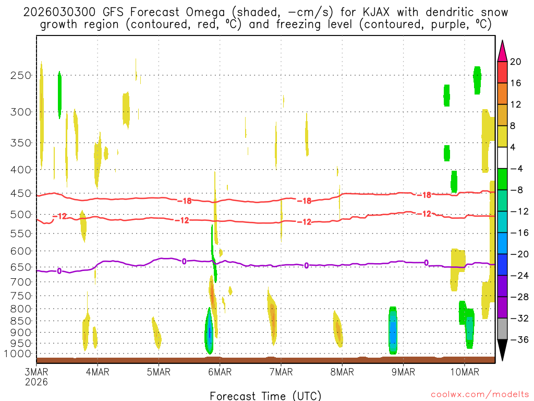The width and height of the screenshot is (534, 401).
Task: Click the 350 pressure level label
Action: point(21,143)
